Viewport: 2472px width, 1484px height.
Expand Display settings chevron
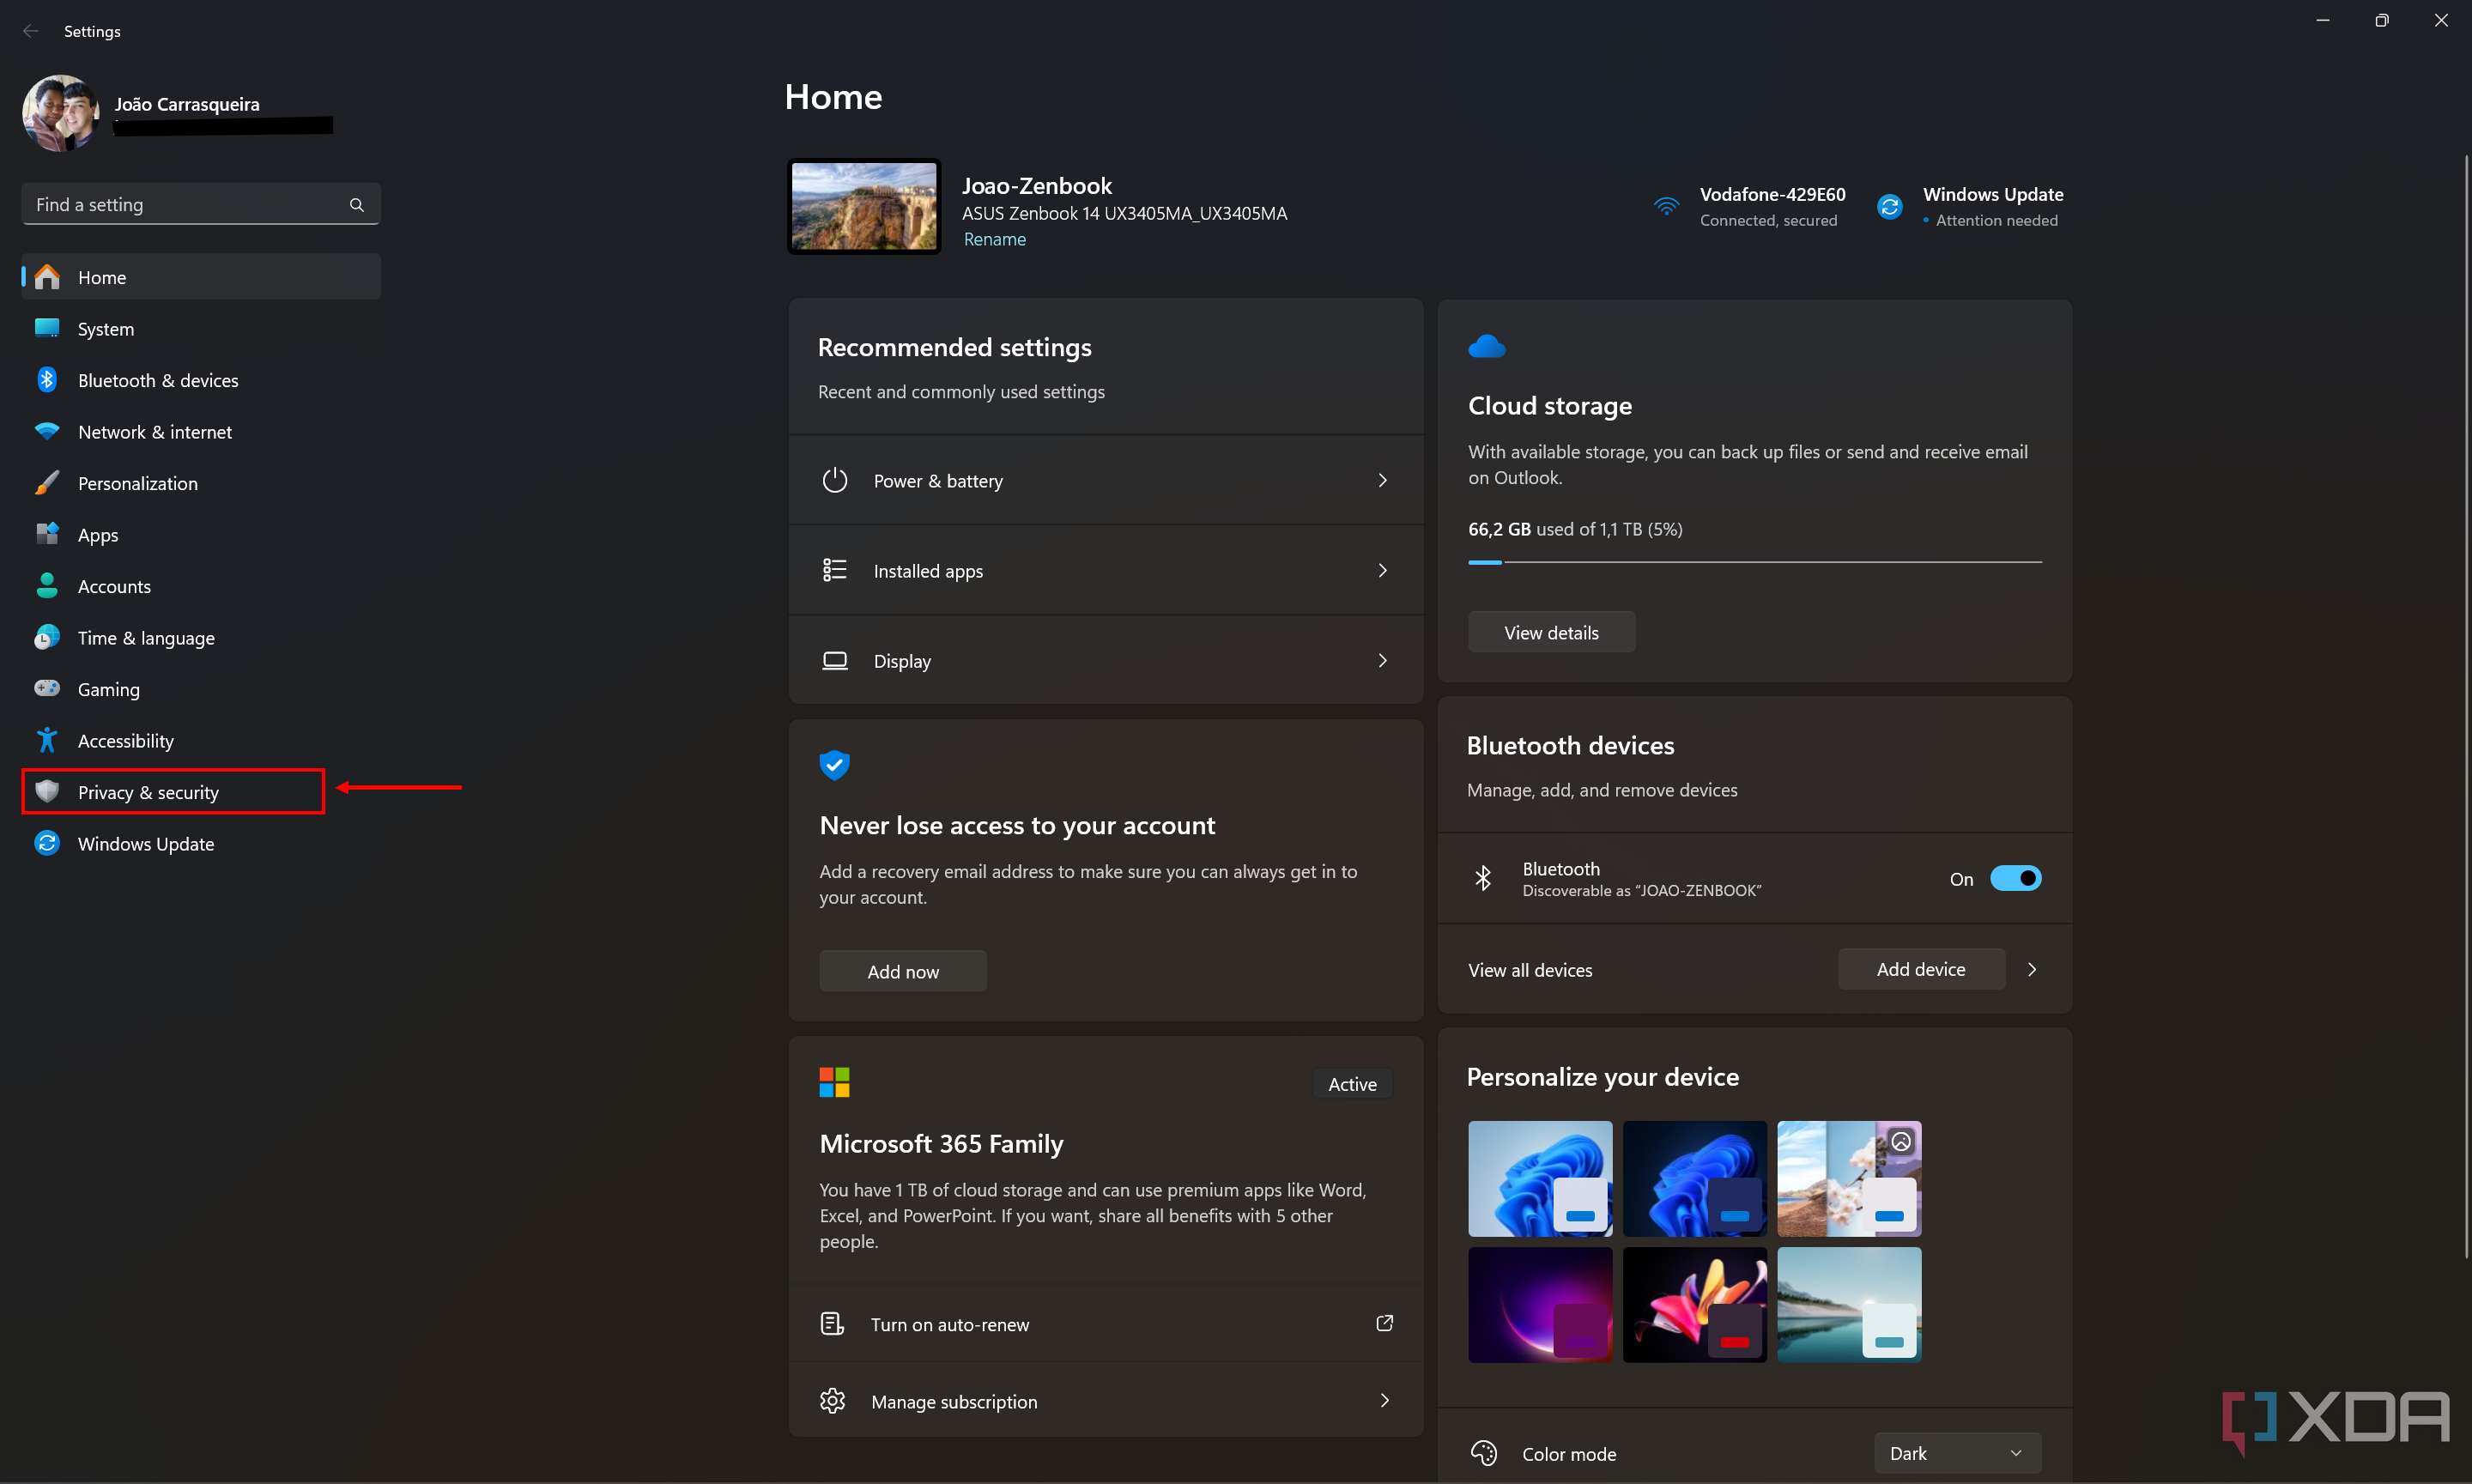tap(1383, 659)
